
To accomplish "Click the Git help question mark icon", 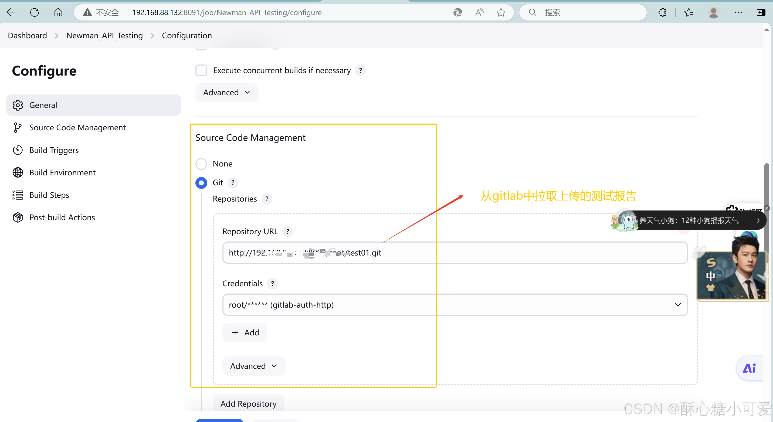I will click(x=233, y=182).
